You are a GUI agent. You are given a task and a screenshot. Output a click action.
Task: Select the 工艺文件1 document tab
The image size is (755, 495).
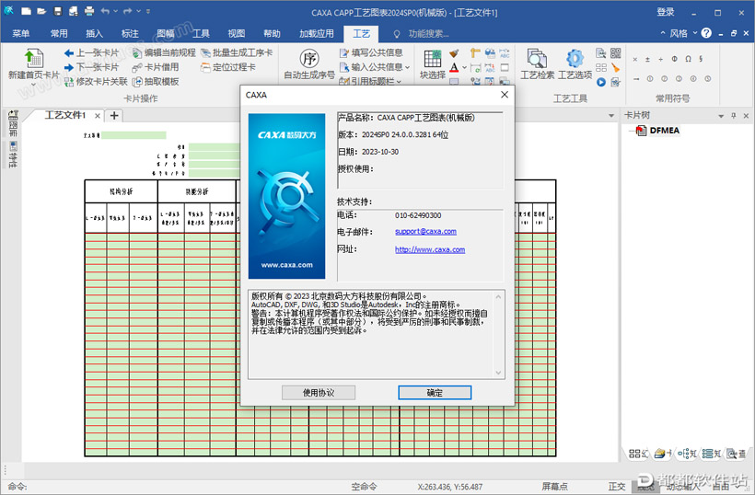65,115
